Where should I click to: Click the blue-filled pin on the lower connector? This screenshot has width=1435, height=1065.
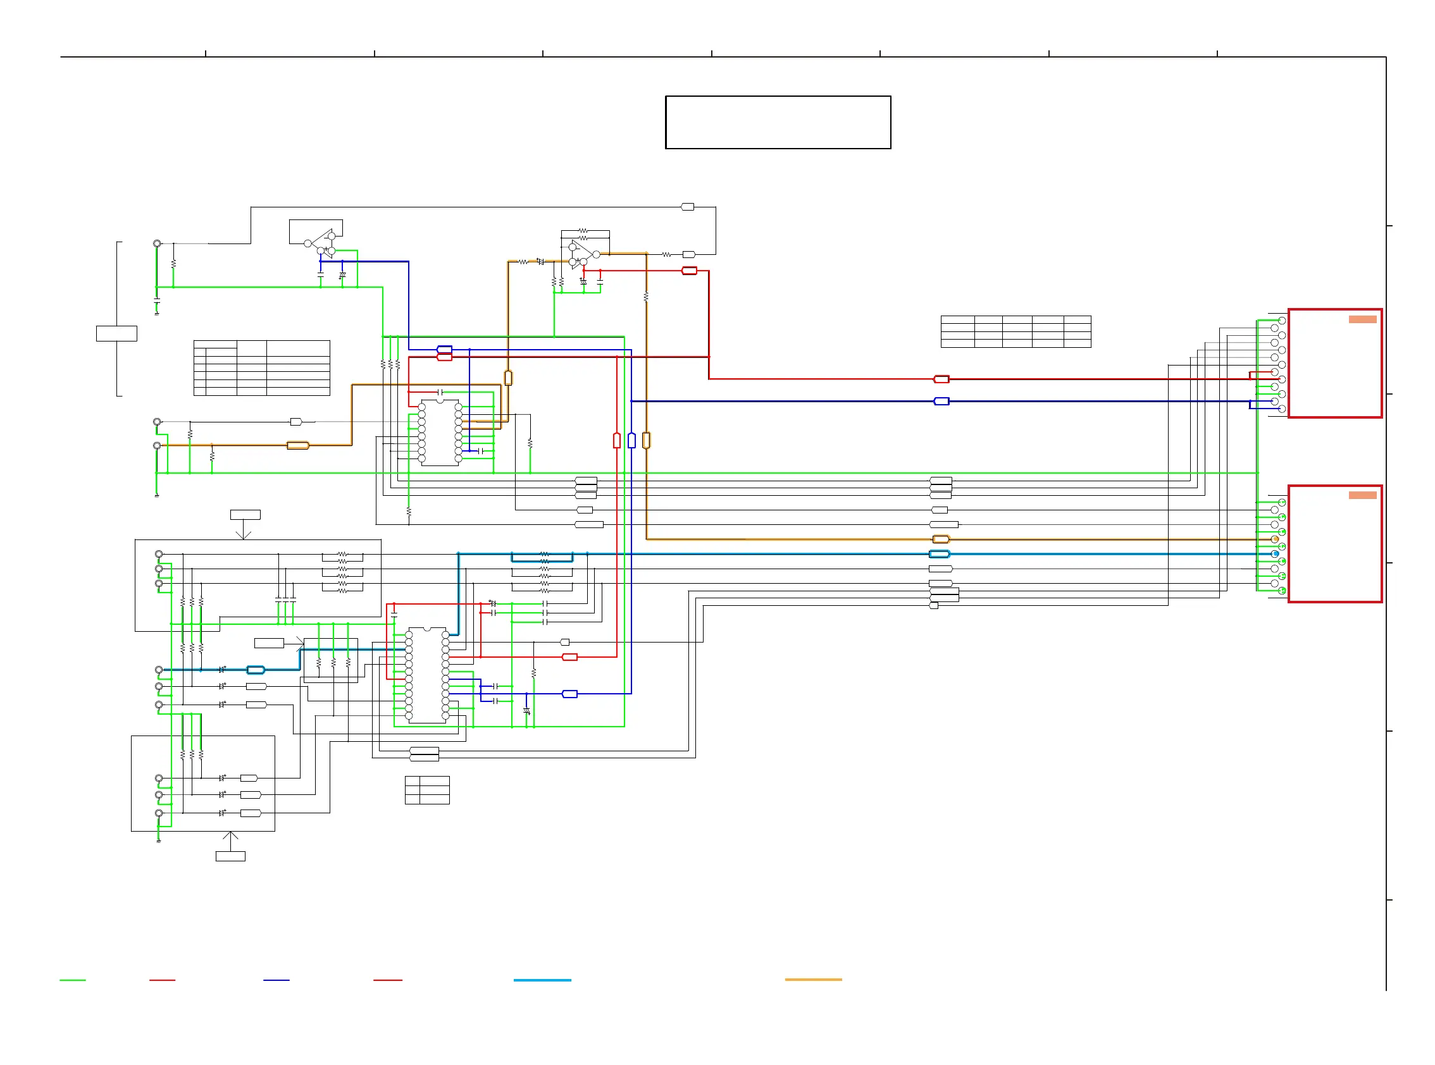[x=1274, y=554]
